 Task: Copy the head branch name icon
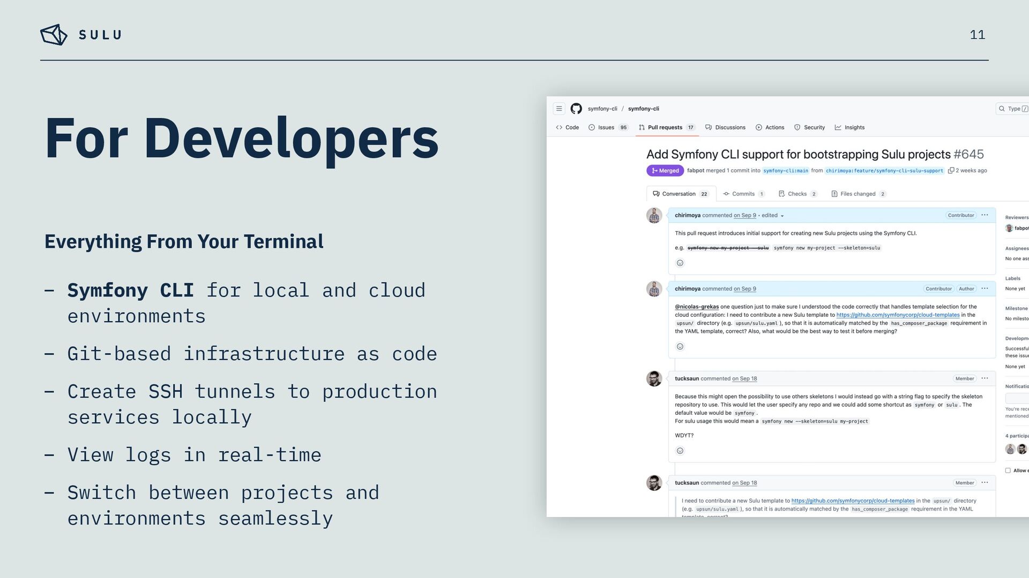click(951, 171)
